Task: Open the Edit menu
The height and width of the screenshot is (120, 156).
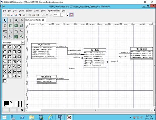Action: tap(10, 11)
